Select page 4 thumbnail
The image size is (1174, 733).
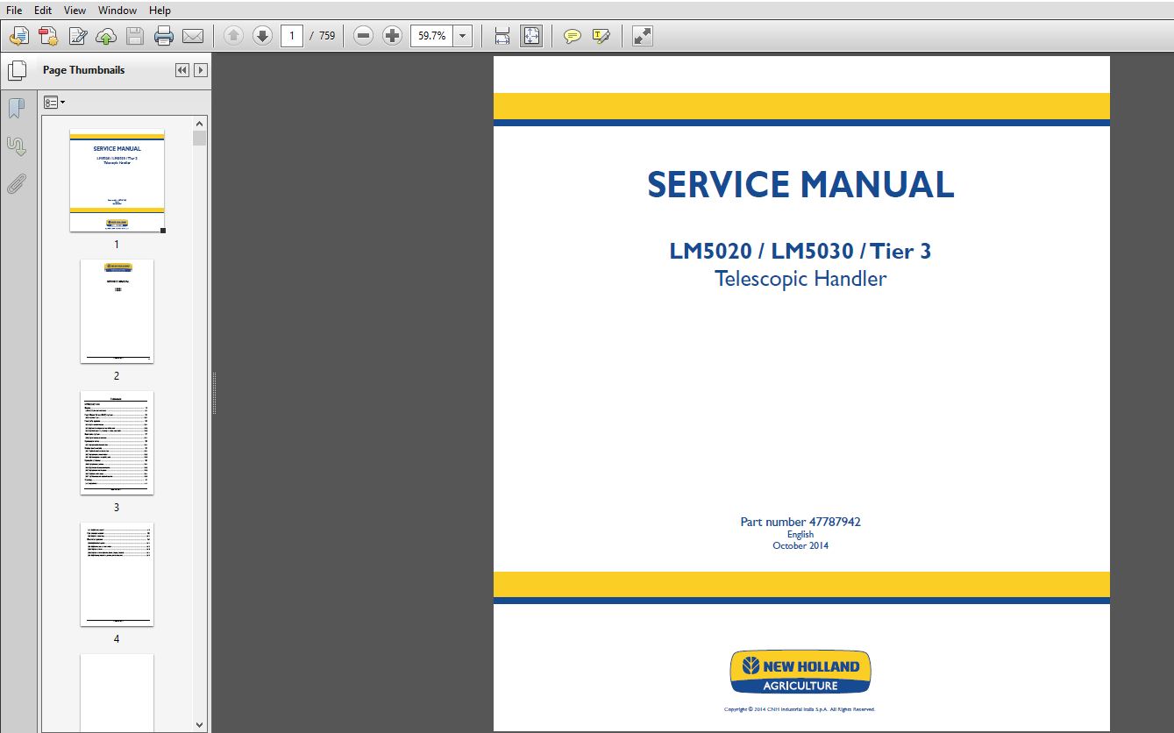pos(117,574)
